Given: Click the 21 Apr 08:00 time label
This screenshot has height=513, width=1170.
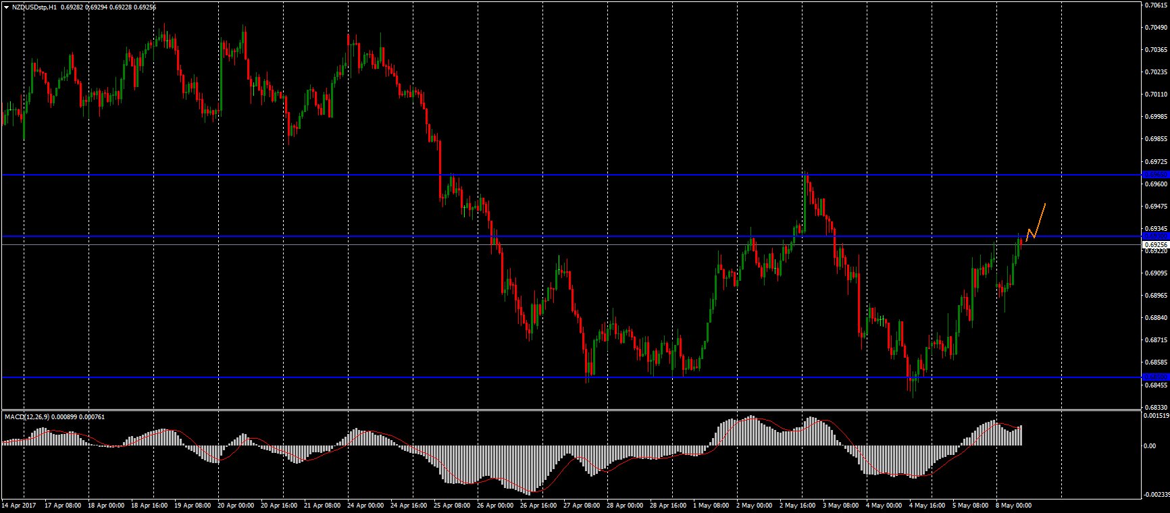Looking at the screenshot, I should [x=322, y=505].
